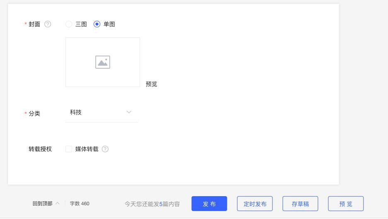
Task: Click 回到顶部 to return to top
Action: (43, 203)
